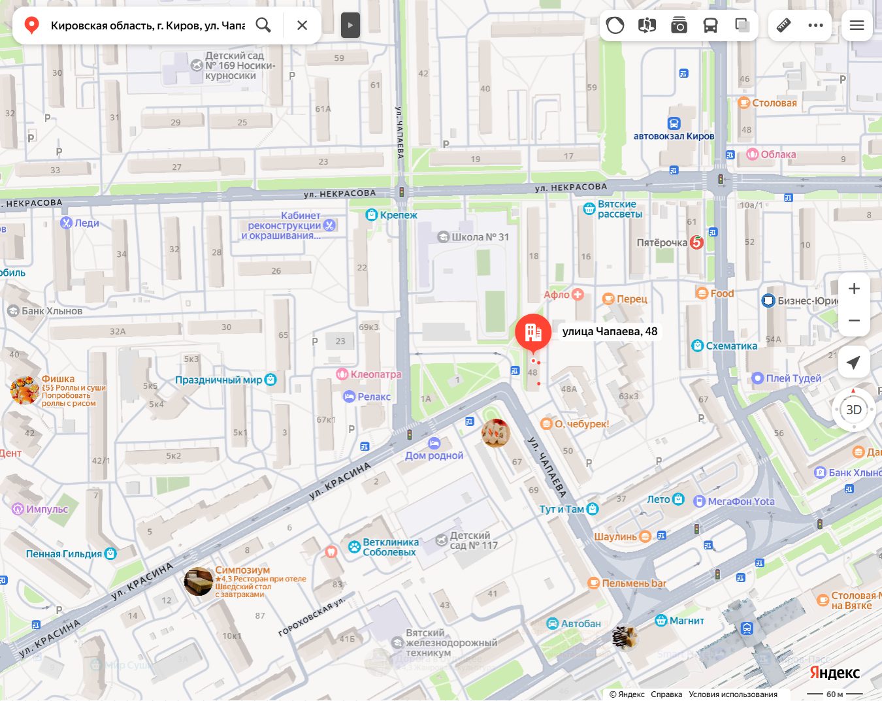
Task: Open the Перец cafe marker
Action: click(x=609, y=299)
